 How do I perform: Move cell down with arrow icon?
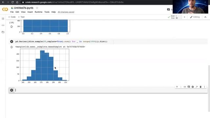181,87
